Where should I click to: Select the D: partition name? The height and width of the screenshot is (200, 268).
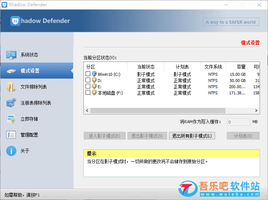coord(100,81)
